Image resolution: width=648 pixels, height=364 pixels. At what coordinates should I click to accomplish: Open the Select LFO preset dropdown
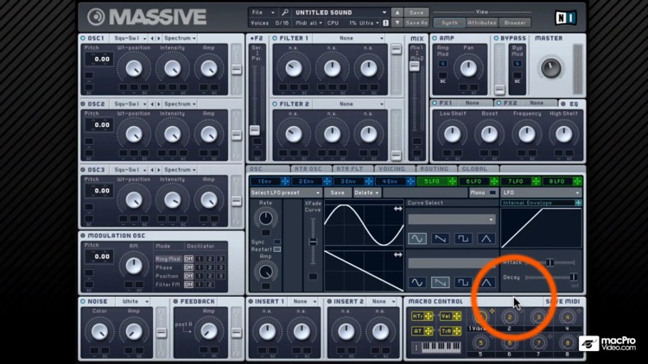click(x=286, y=192)
